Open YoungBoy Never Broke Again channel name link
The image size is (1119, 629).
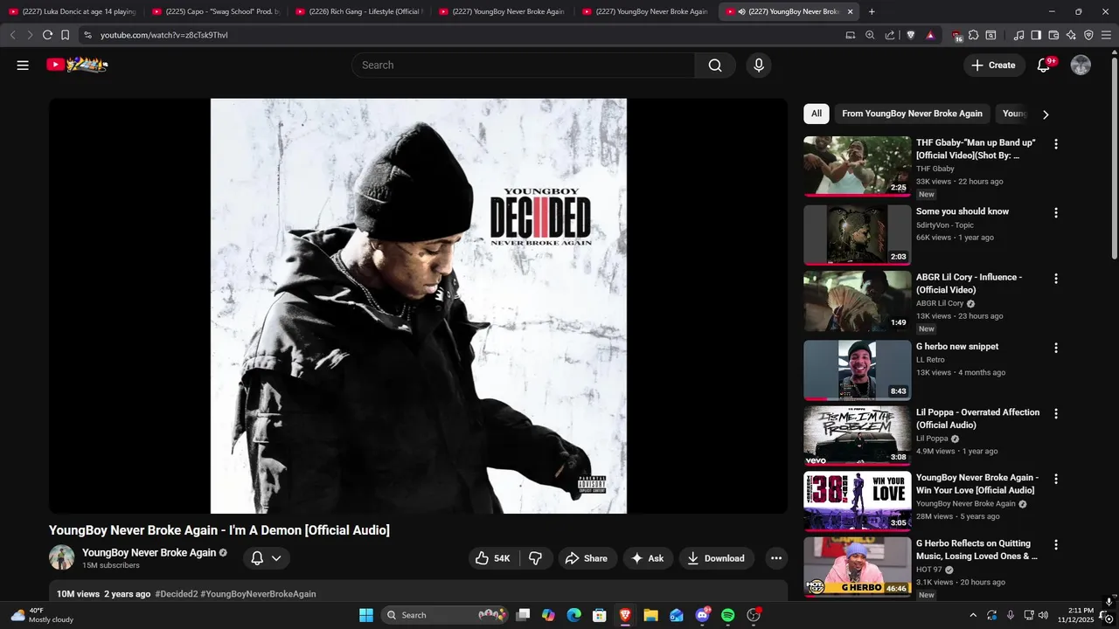coord(149,553)
